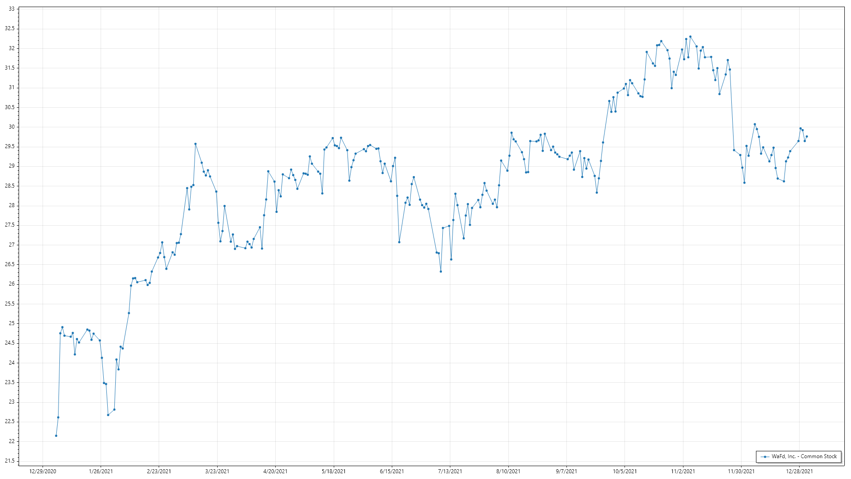Click the highest data point above 32
The width and height of the screenshot is (851, 479).
pos(690,37)
